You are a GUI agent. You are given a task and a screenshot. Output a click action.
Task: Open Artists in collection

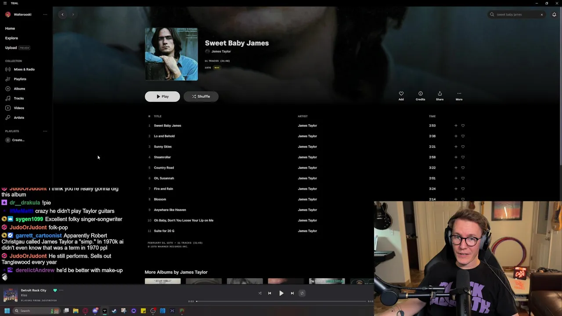click(x=14, y=118)
